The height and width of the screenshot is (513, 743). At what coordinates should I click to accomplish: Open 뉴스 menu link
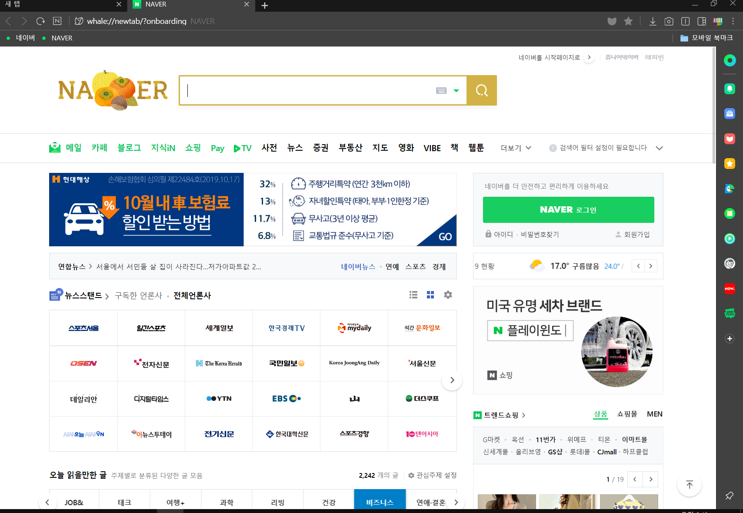[x=295, y=148]
